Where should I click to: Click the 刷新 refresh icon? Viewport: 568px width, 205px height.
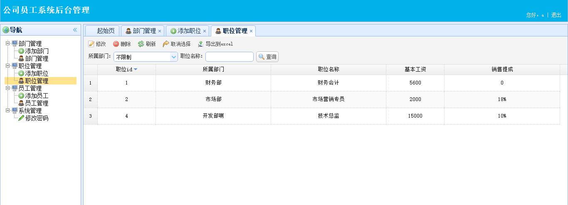click(141, 44)
